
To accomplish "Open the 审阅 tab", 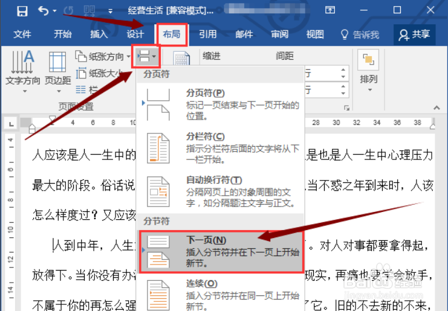I will [280, 34].
